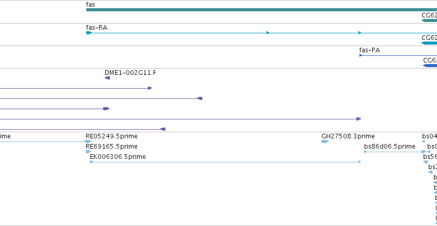The image size is (437, 226).
Task: Click the fas-PA transcript start arrow
Action: point(360,55)
